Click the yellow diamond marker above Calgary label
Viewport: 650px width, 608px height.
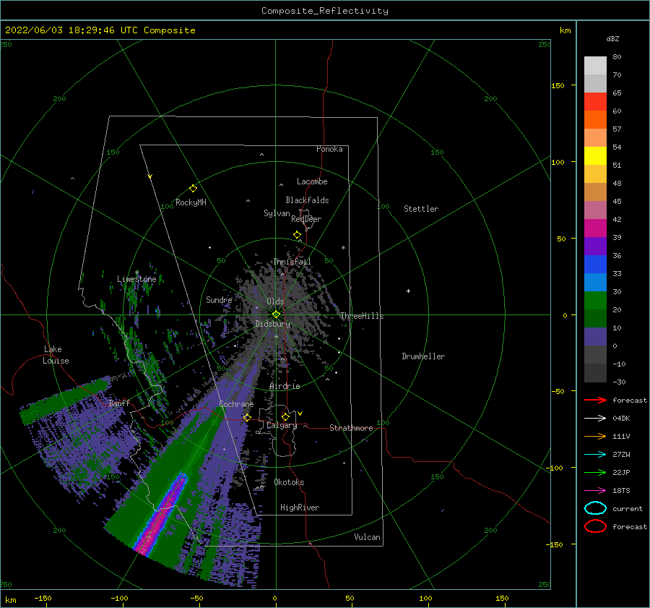click(x=285, y=416)
